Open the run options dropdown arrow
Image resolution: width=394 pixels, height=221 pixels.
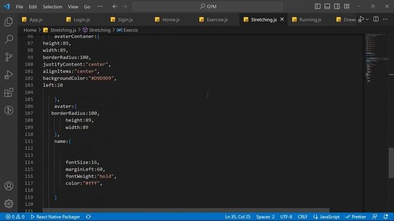click(367, 19)
